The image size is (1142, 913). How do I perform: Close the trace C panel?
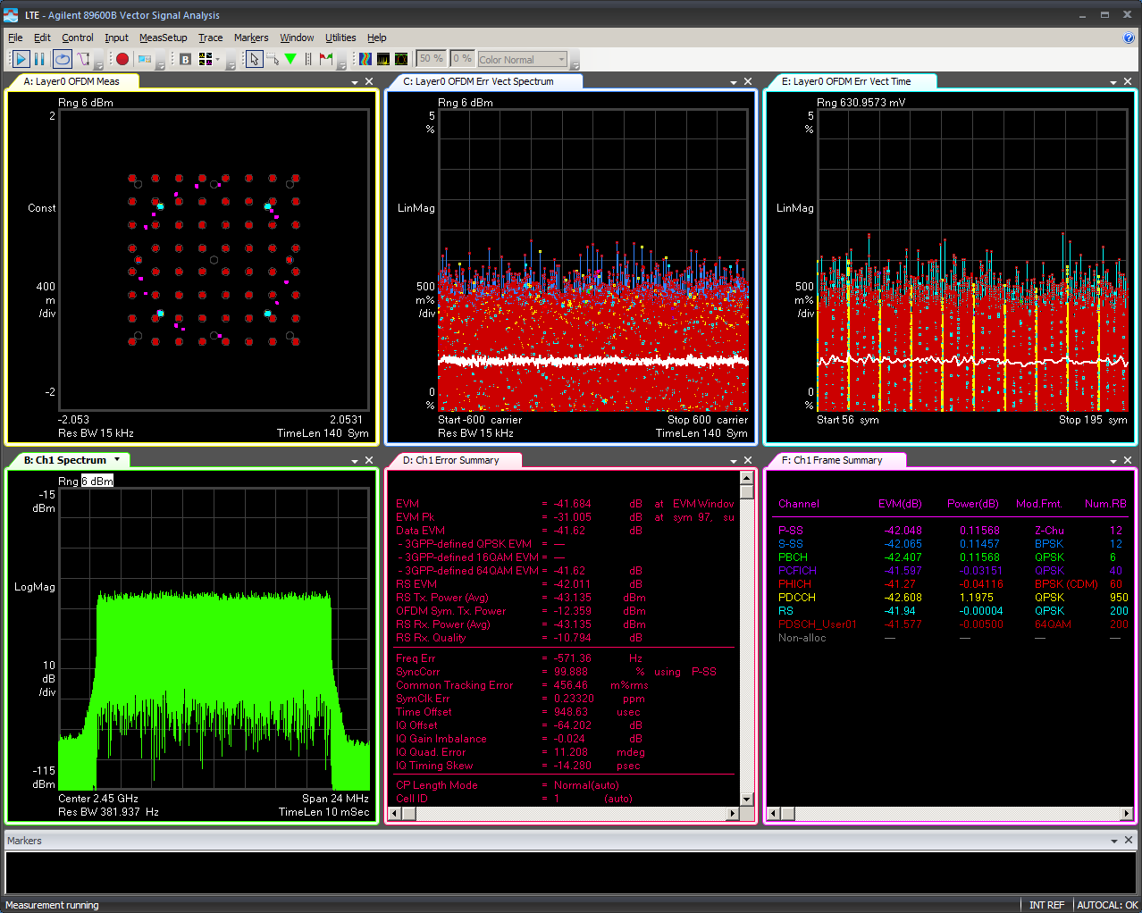point(748,81)
